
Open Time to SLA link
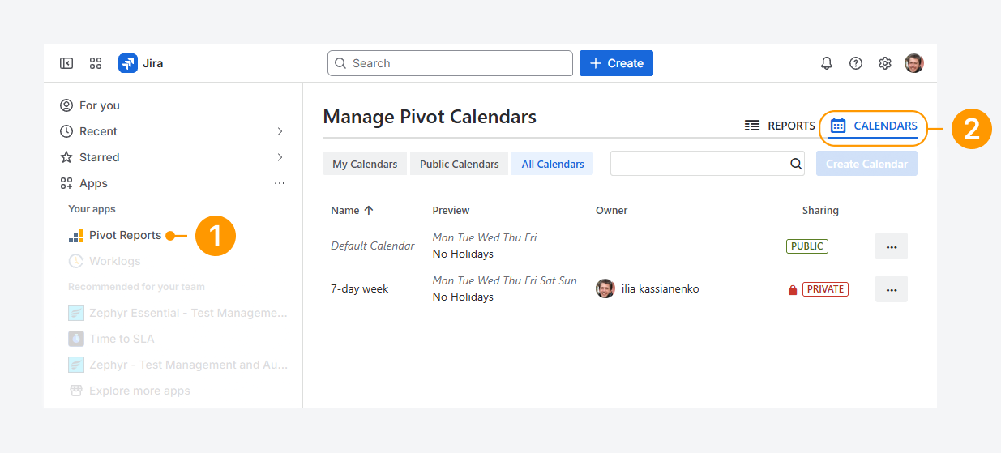[122, 339]
